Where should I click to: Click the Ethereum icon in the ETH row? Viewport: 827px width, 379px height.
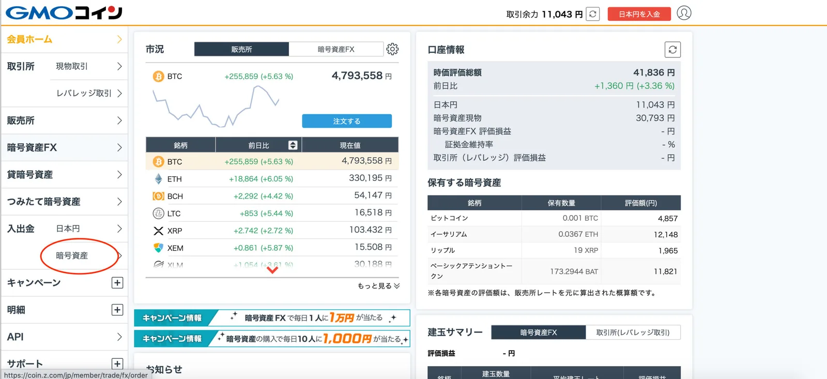(x=158, y=179)
